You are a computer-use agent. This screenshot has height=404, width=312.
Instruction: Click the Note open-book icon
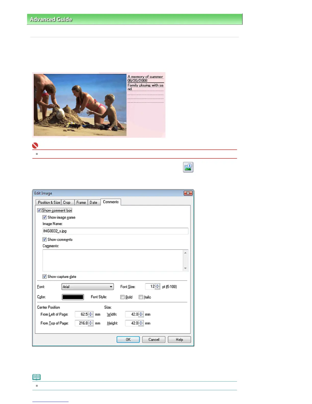(x=36, y=377)
